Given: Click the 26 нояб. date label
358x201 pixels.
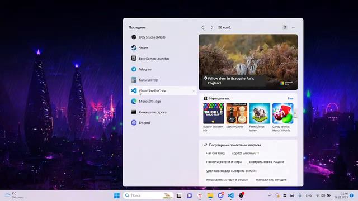Looking at the screenshot, I should point(224,27).
